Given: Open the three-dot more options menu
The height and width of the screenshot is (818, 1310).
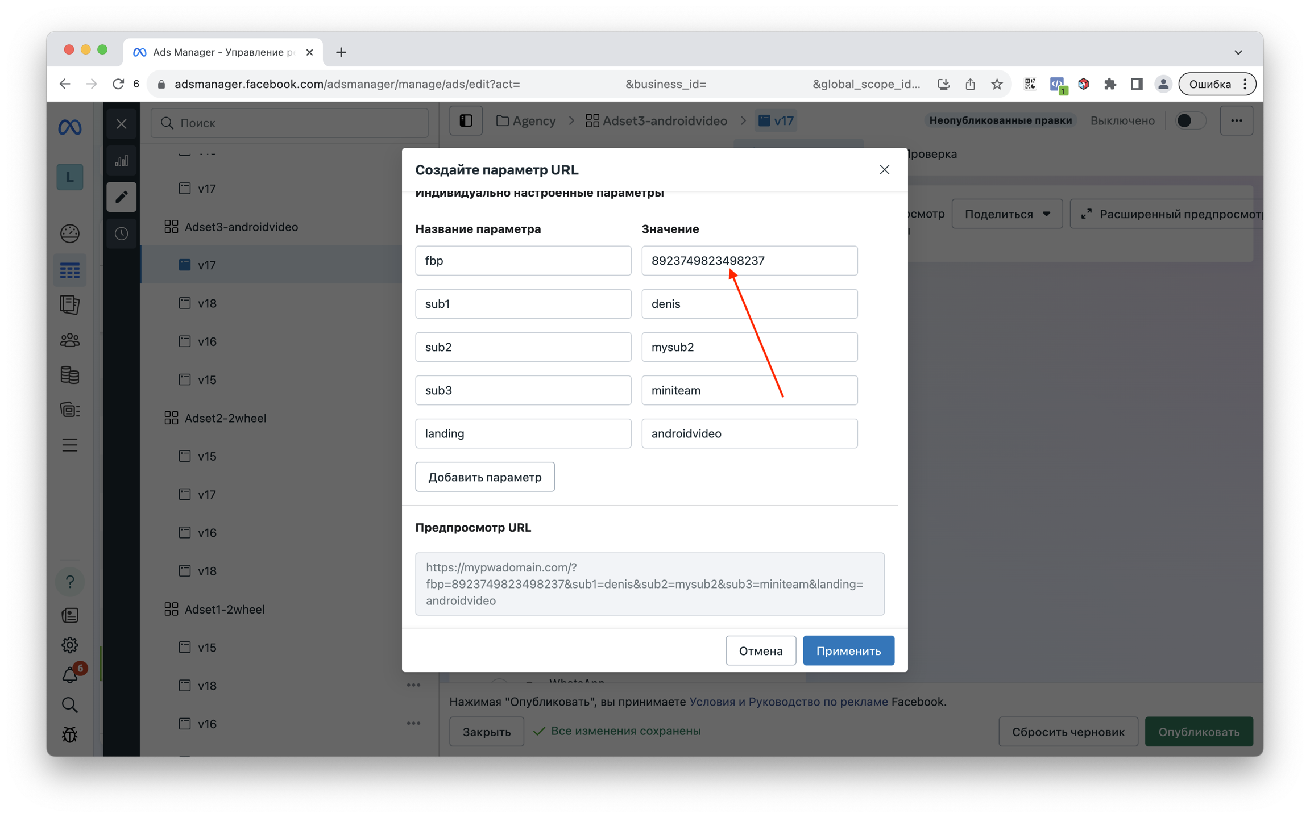Looking at the screenshot, I should [x=1236, y=120].
